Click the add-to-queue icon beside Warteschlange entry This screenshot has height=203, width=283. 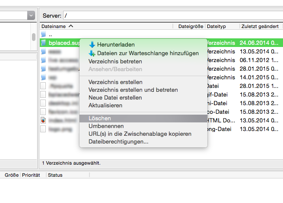tap(92, 53)
